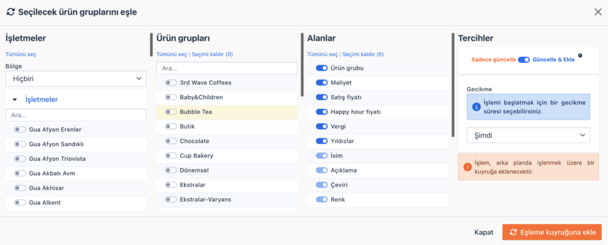The height and width of the screenshot is (245, 608).
Task: Enable the Gua Afyon Erenler toggle
Action: point(20,129)
